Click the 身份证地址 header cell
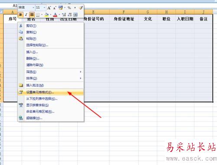The image size is (217, 165). click(x=124, y=19)
